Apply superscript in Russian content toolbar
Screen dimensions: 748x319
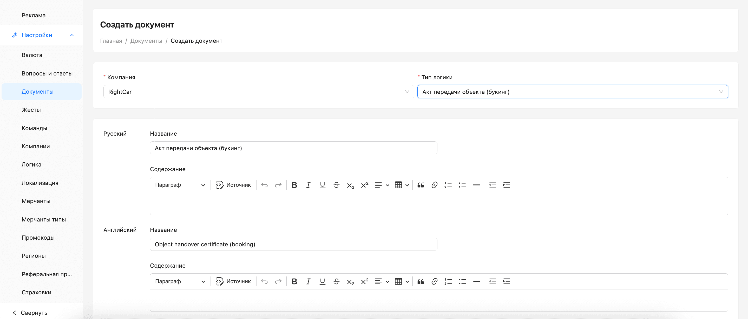coord(364,185)
